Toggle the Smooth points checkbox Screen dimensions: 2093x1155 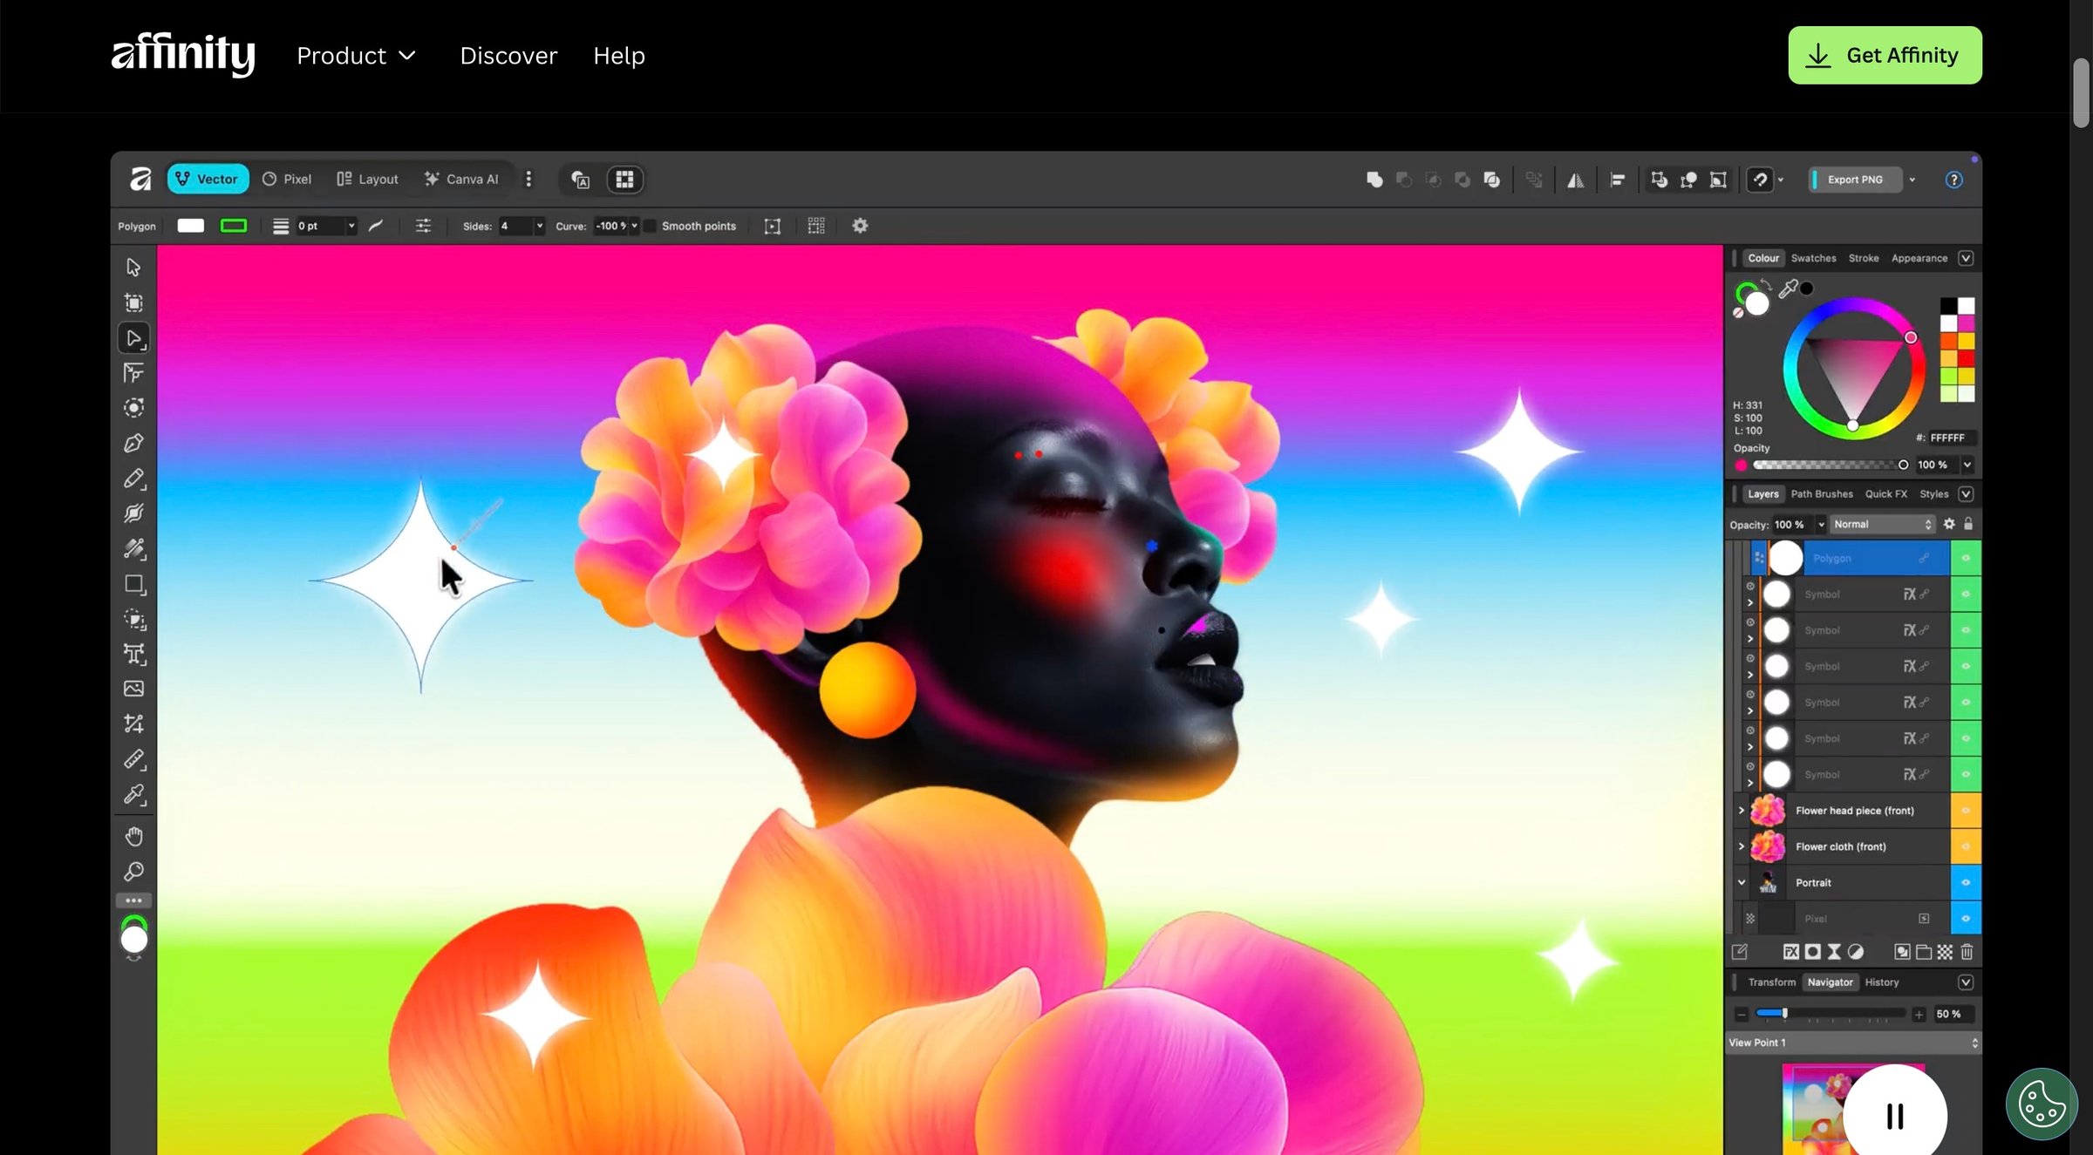point(650,226)
